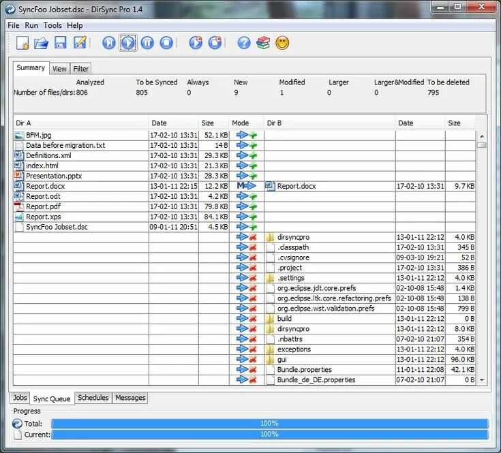Viewport: 501px width, 453px height.
Task: Click the BFM.jpg image file icon
Action: [x=19, y=136]
